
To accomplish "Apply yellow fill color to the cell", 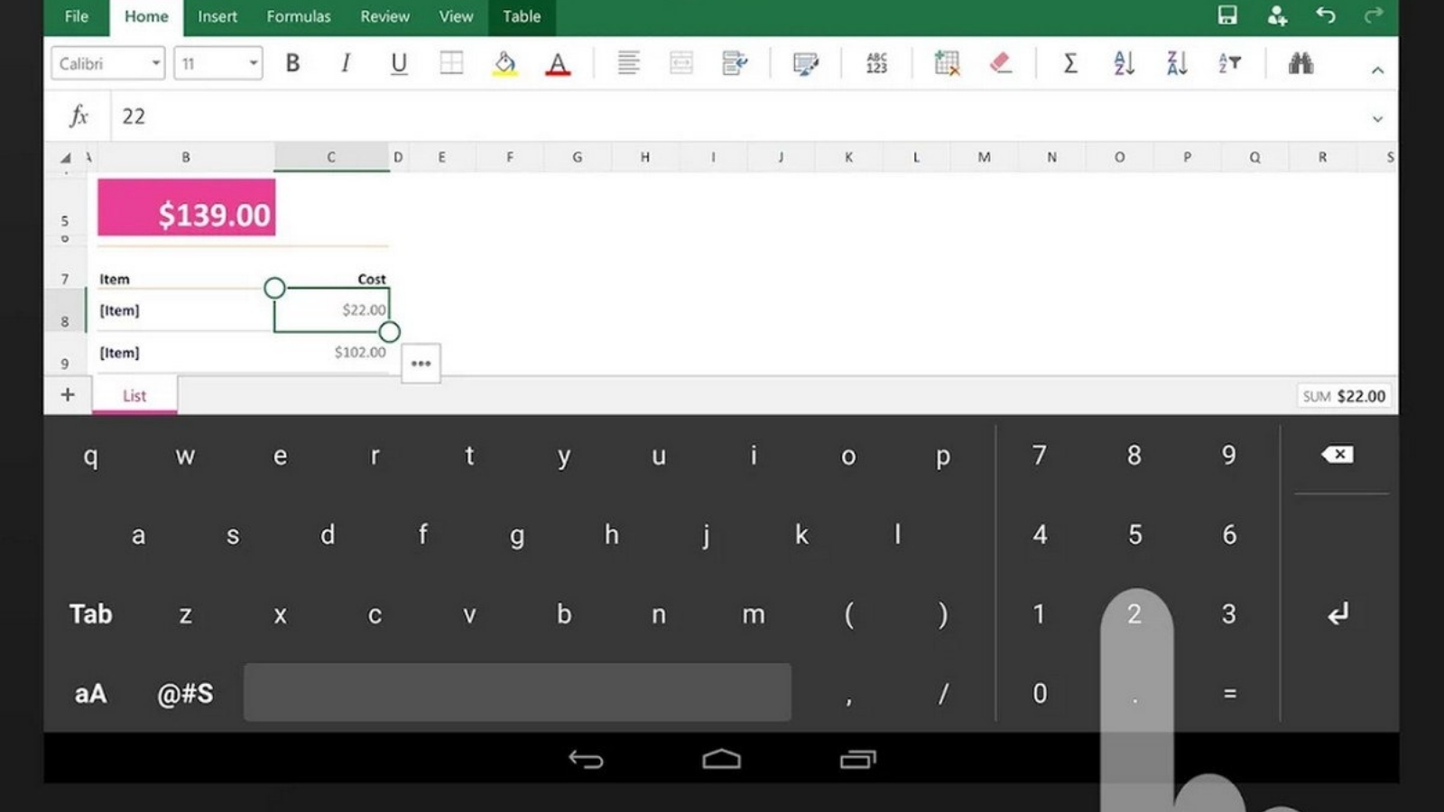I will click(x=504, y=62).
